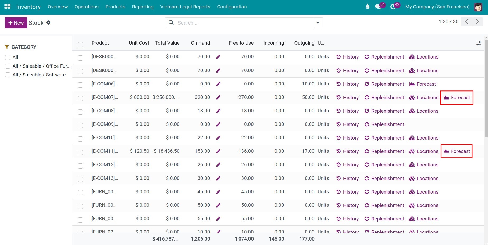
Task: Edit On Hand pencil for E-COM11 row
Action: 218,151
